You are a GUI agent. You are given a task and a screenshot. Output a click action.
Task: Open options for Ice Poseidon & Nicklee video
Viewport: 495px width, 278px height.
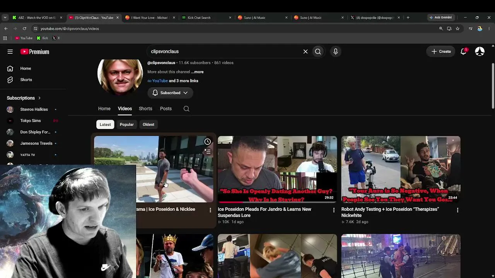[x=210, y=210]
